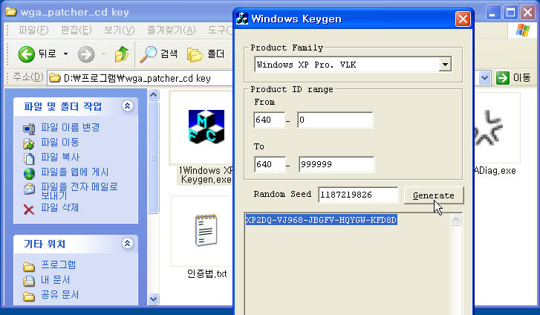Click the red X 파일 삭제 delete icon
540x315 pixels.
pos(29,210)
